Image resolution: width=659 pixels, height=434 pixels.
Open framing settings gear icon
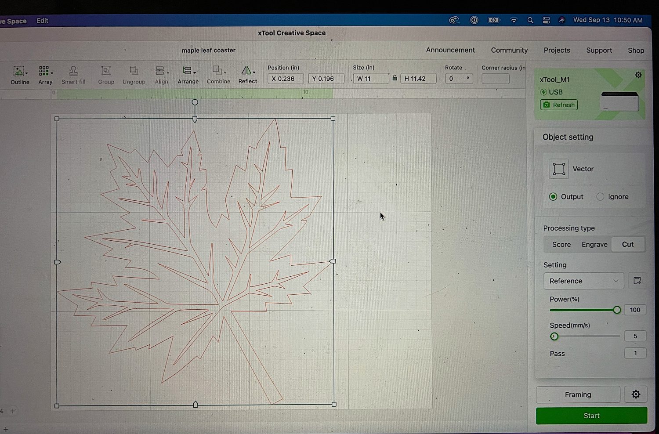(636, 394)
